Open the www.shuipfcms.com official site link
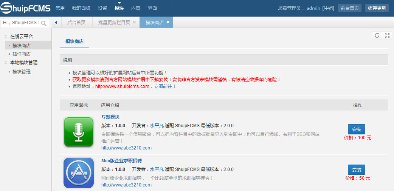The height and width of the screenshot is (191, 394). (122, 86)
